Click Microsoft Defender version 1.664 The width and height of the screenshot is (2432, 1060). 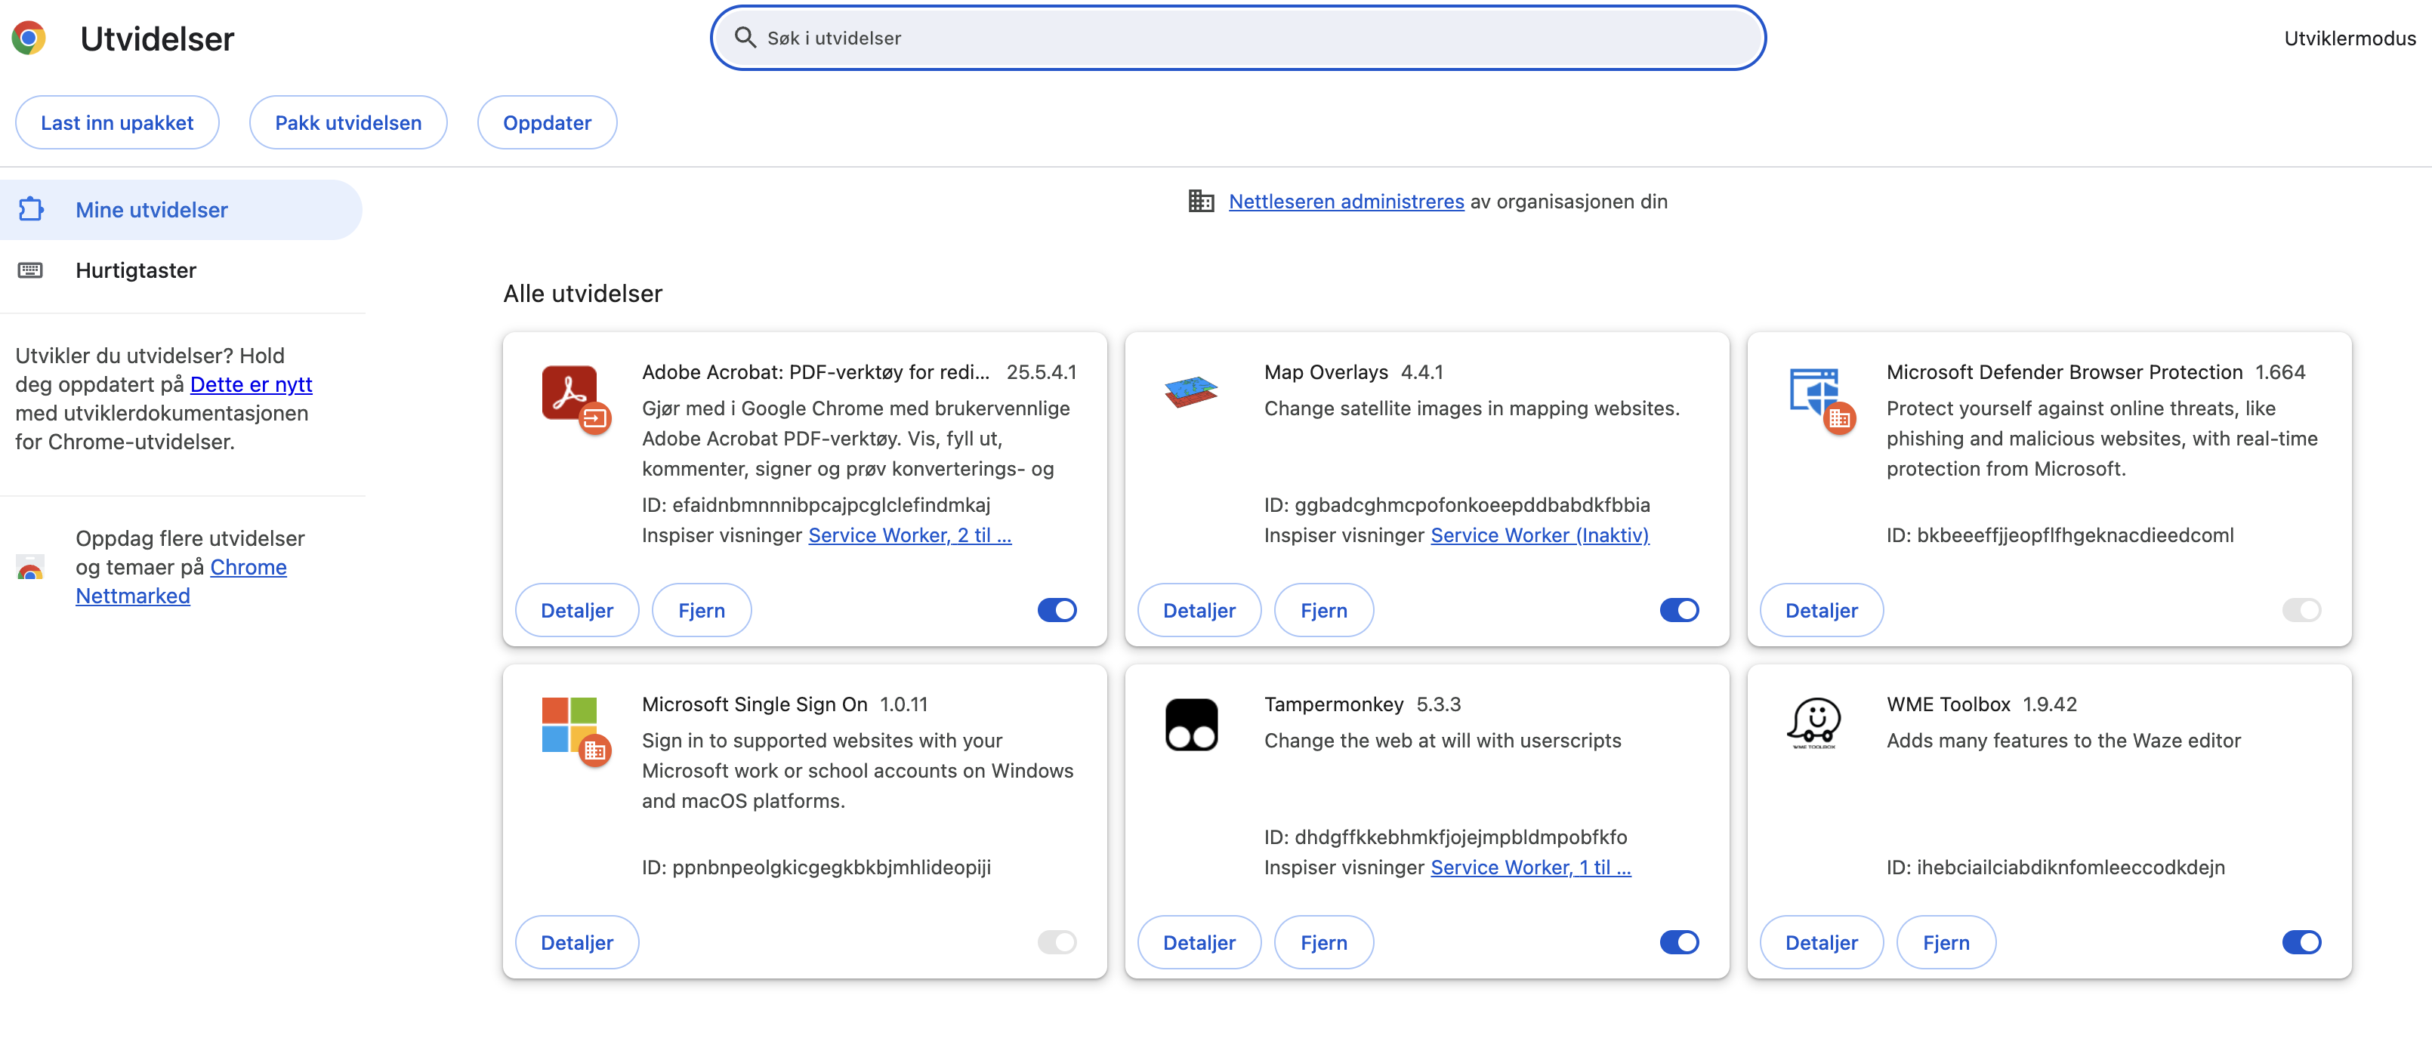(2280, 372)
